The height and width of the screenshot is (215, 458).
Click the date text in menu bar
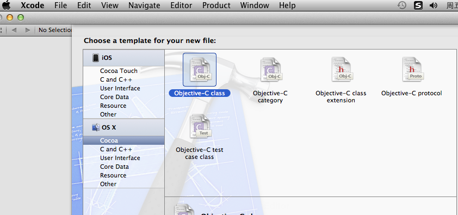pos(452,5)
